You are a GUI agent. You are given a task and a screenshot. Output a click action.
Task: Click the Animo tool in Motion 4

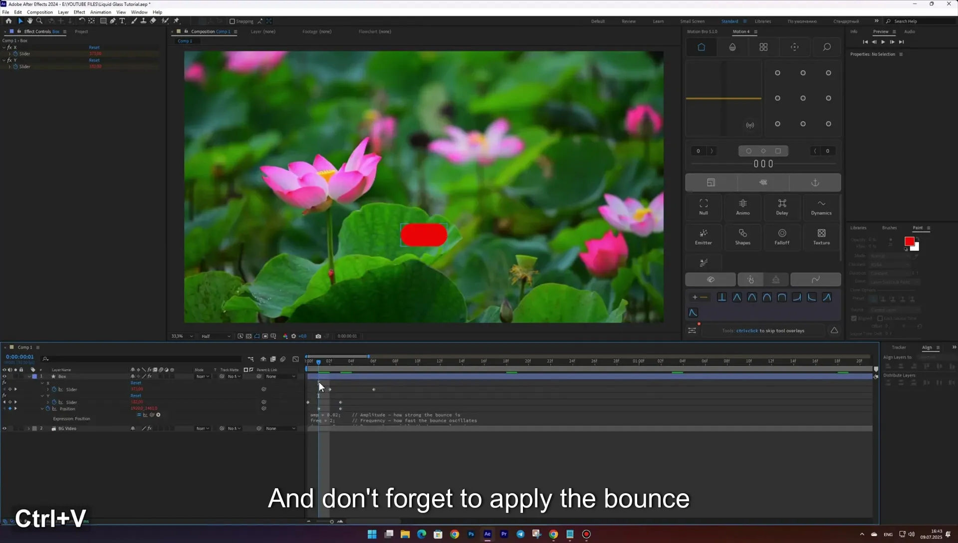pyautogui.click(x=743, y=207)
